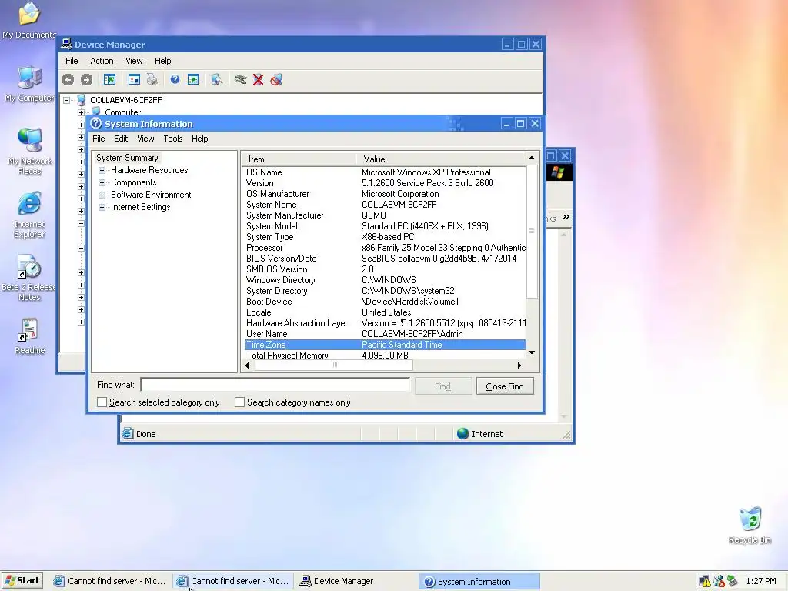Expand the Internet Settings node
Viewport: 788px width, 591px height.
pos(102,207)
